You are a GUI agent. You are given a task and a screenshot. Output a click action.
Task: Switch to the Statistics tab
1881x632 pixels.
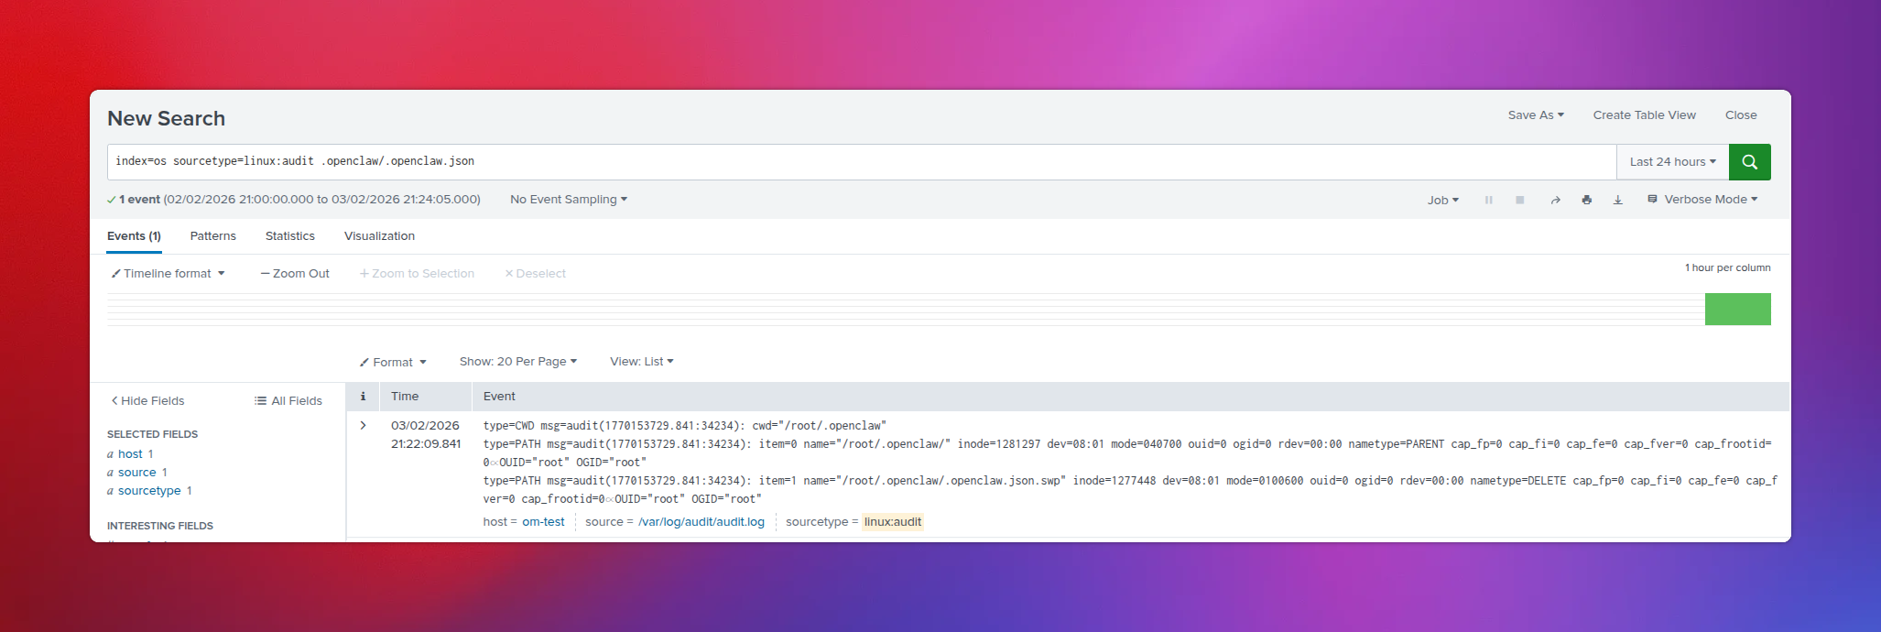(x=290, y=236)
